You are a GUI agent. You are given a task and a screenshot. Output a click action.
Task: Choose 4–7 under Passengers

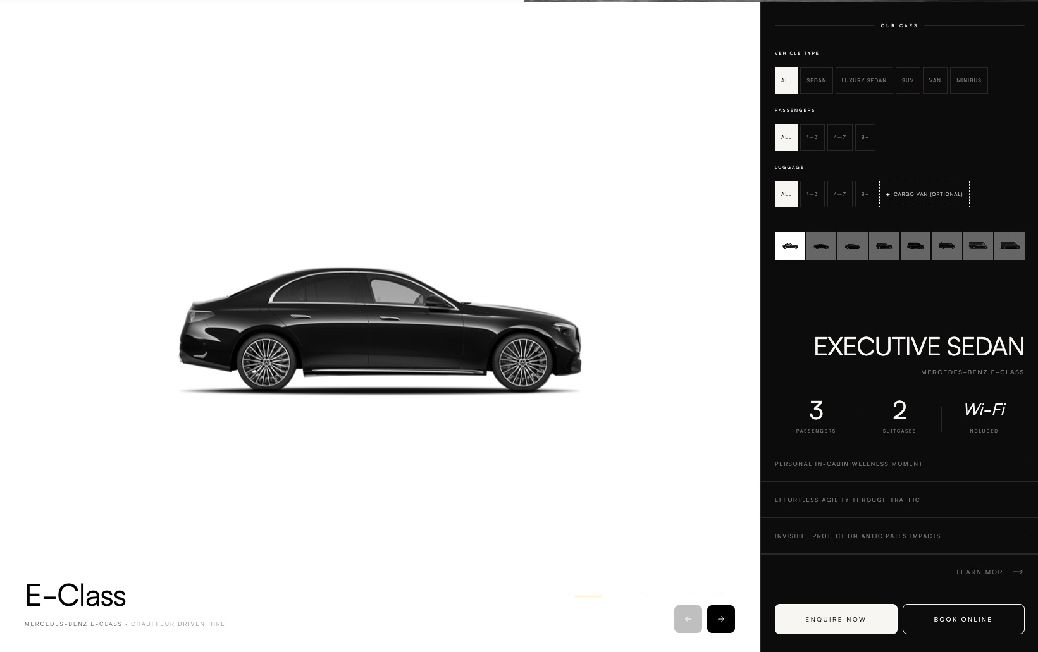(839, 137)
